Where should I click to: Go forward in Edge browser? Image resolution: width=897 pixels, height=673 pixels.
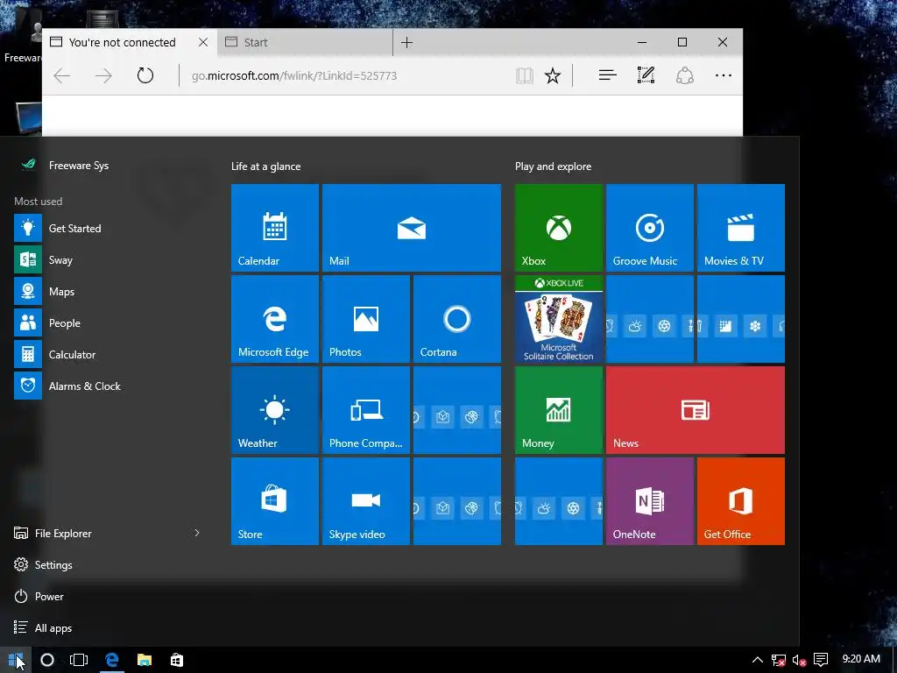(103, 75)
